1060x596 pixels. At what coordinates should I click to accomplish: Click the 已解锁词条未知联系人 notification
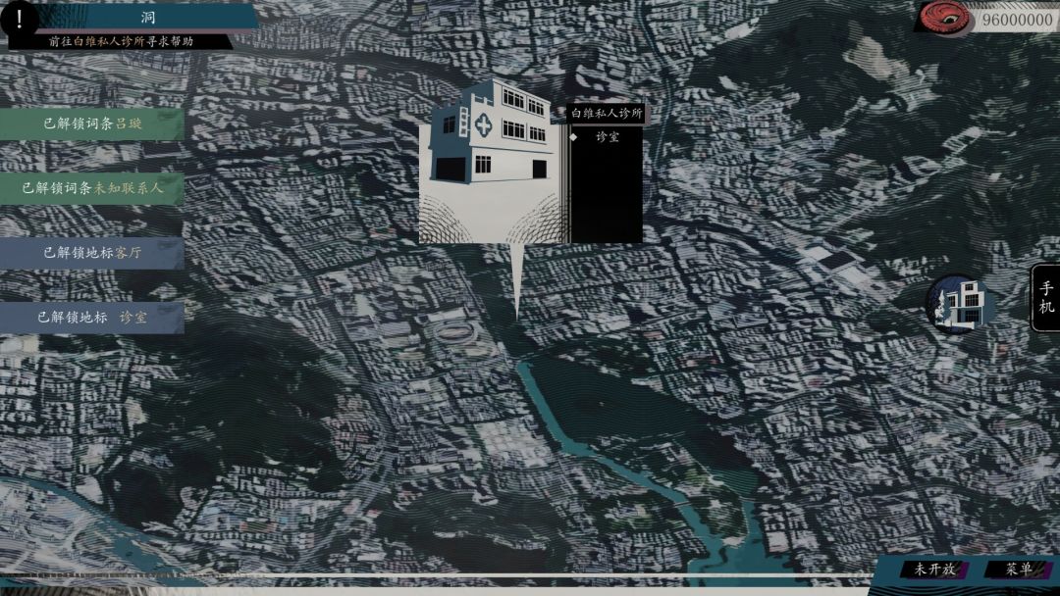(91, 187)
